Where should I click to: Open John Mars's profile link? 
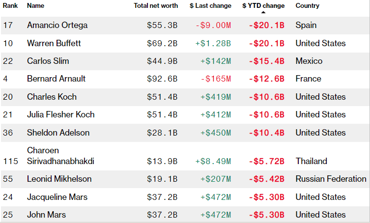[46, 215]
